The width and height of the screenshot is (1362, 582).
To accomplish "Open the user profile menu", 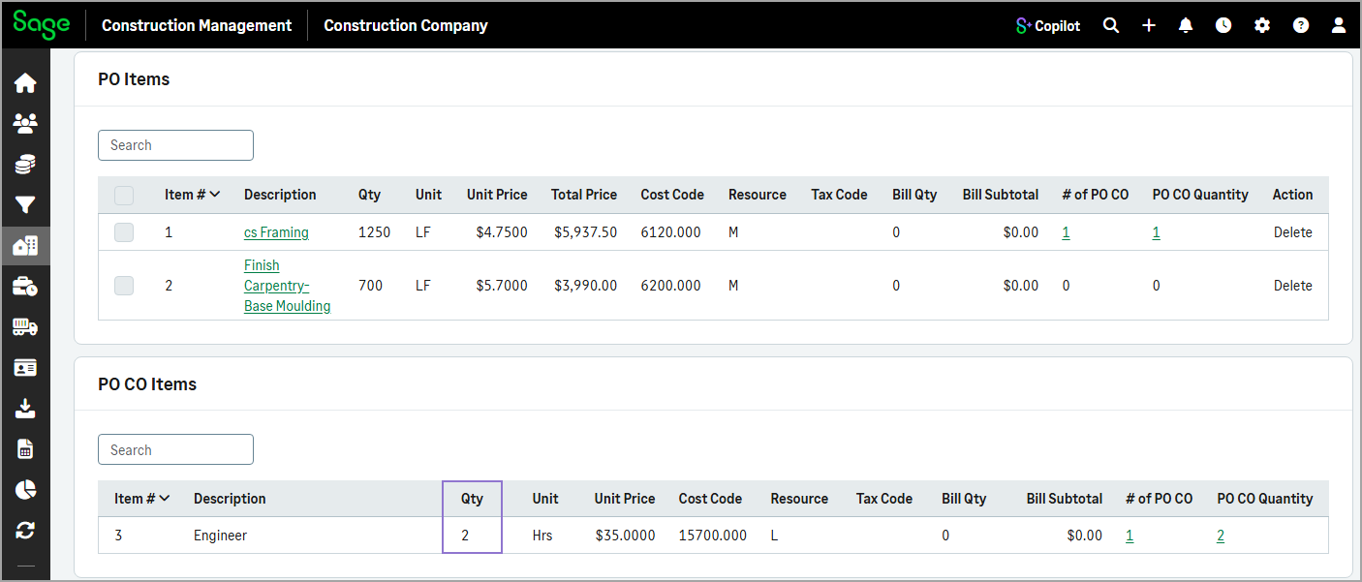I will click(x=1339, y=26).
